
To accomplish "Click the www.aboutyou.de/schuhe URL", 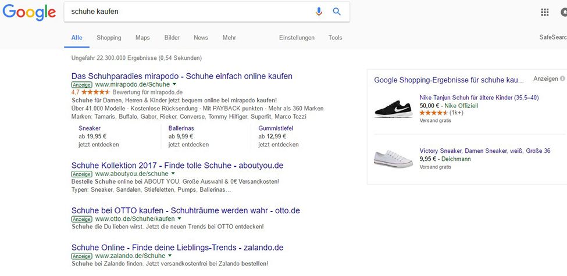I will click(132, 174).
